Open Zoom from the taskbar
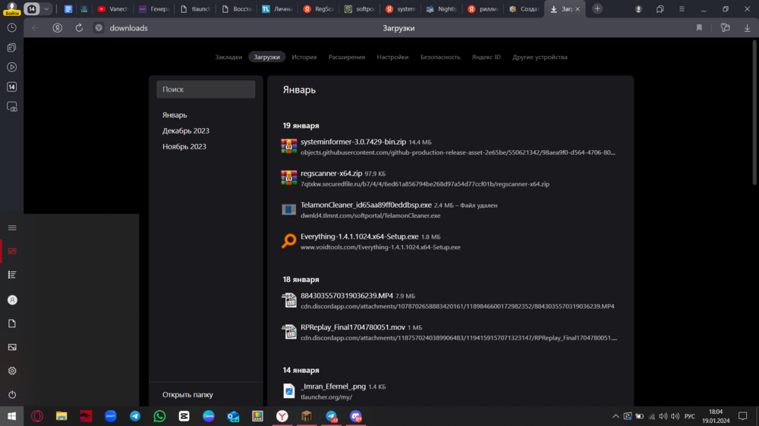759x426 pixels. tap(110, 416)
